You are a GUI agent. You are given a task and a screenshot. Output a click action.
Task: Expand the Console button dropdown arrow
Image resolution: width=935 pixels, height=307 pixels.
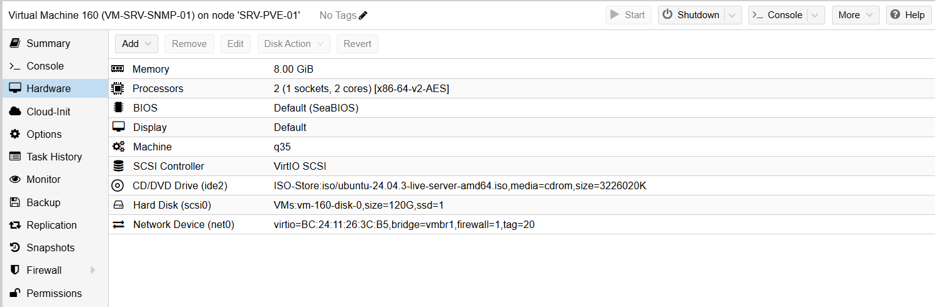click(x=816, y=15)
